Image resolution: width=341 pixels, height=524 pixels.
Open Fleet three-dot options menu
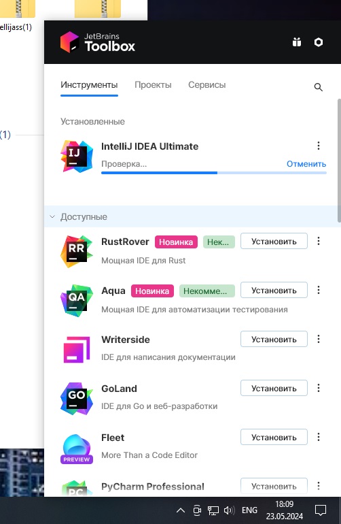click(319, 437)
